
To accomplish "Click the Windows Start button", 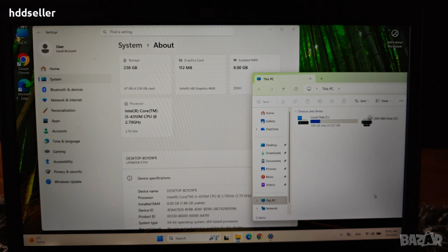I will [x=160, y=238].
